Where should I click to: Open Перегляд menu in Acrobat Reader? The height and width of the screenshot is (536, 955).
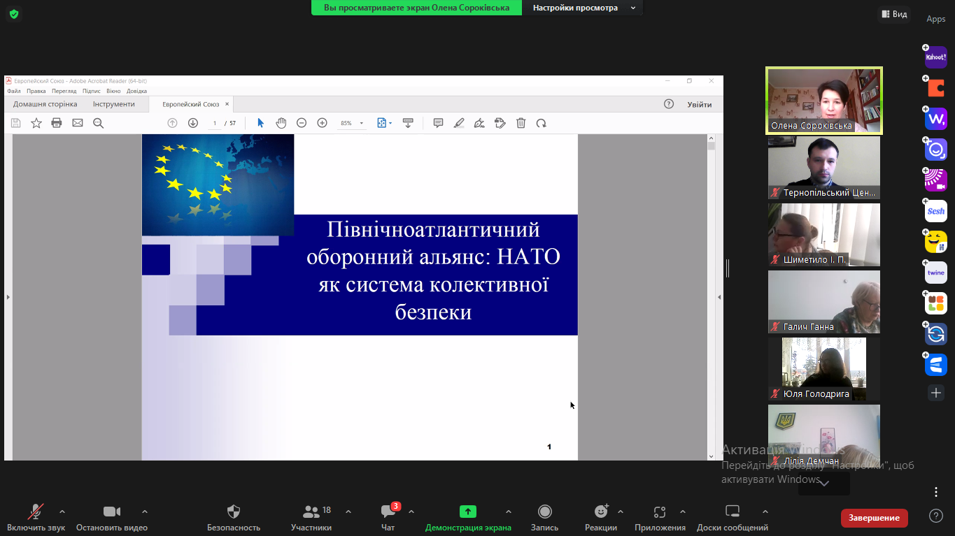[64, 91]
